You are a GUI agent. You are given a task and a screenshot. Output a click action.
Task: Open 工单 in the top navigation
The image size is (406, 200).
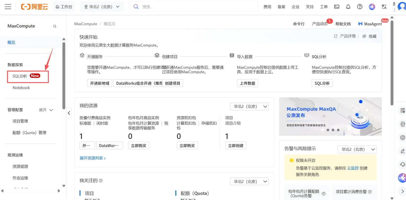pyautogui.click(x=324, y=7)
